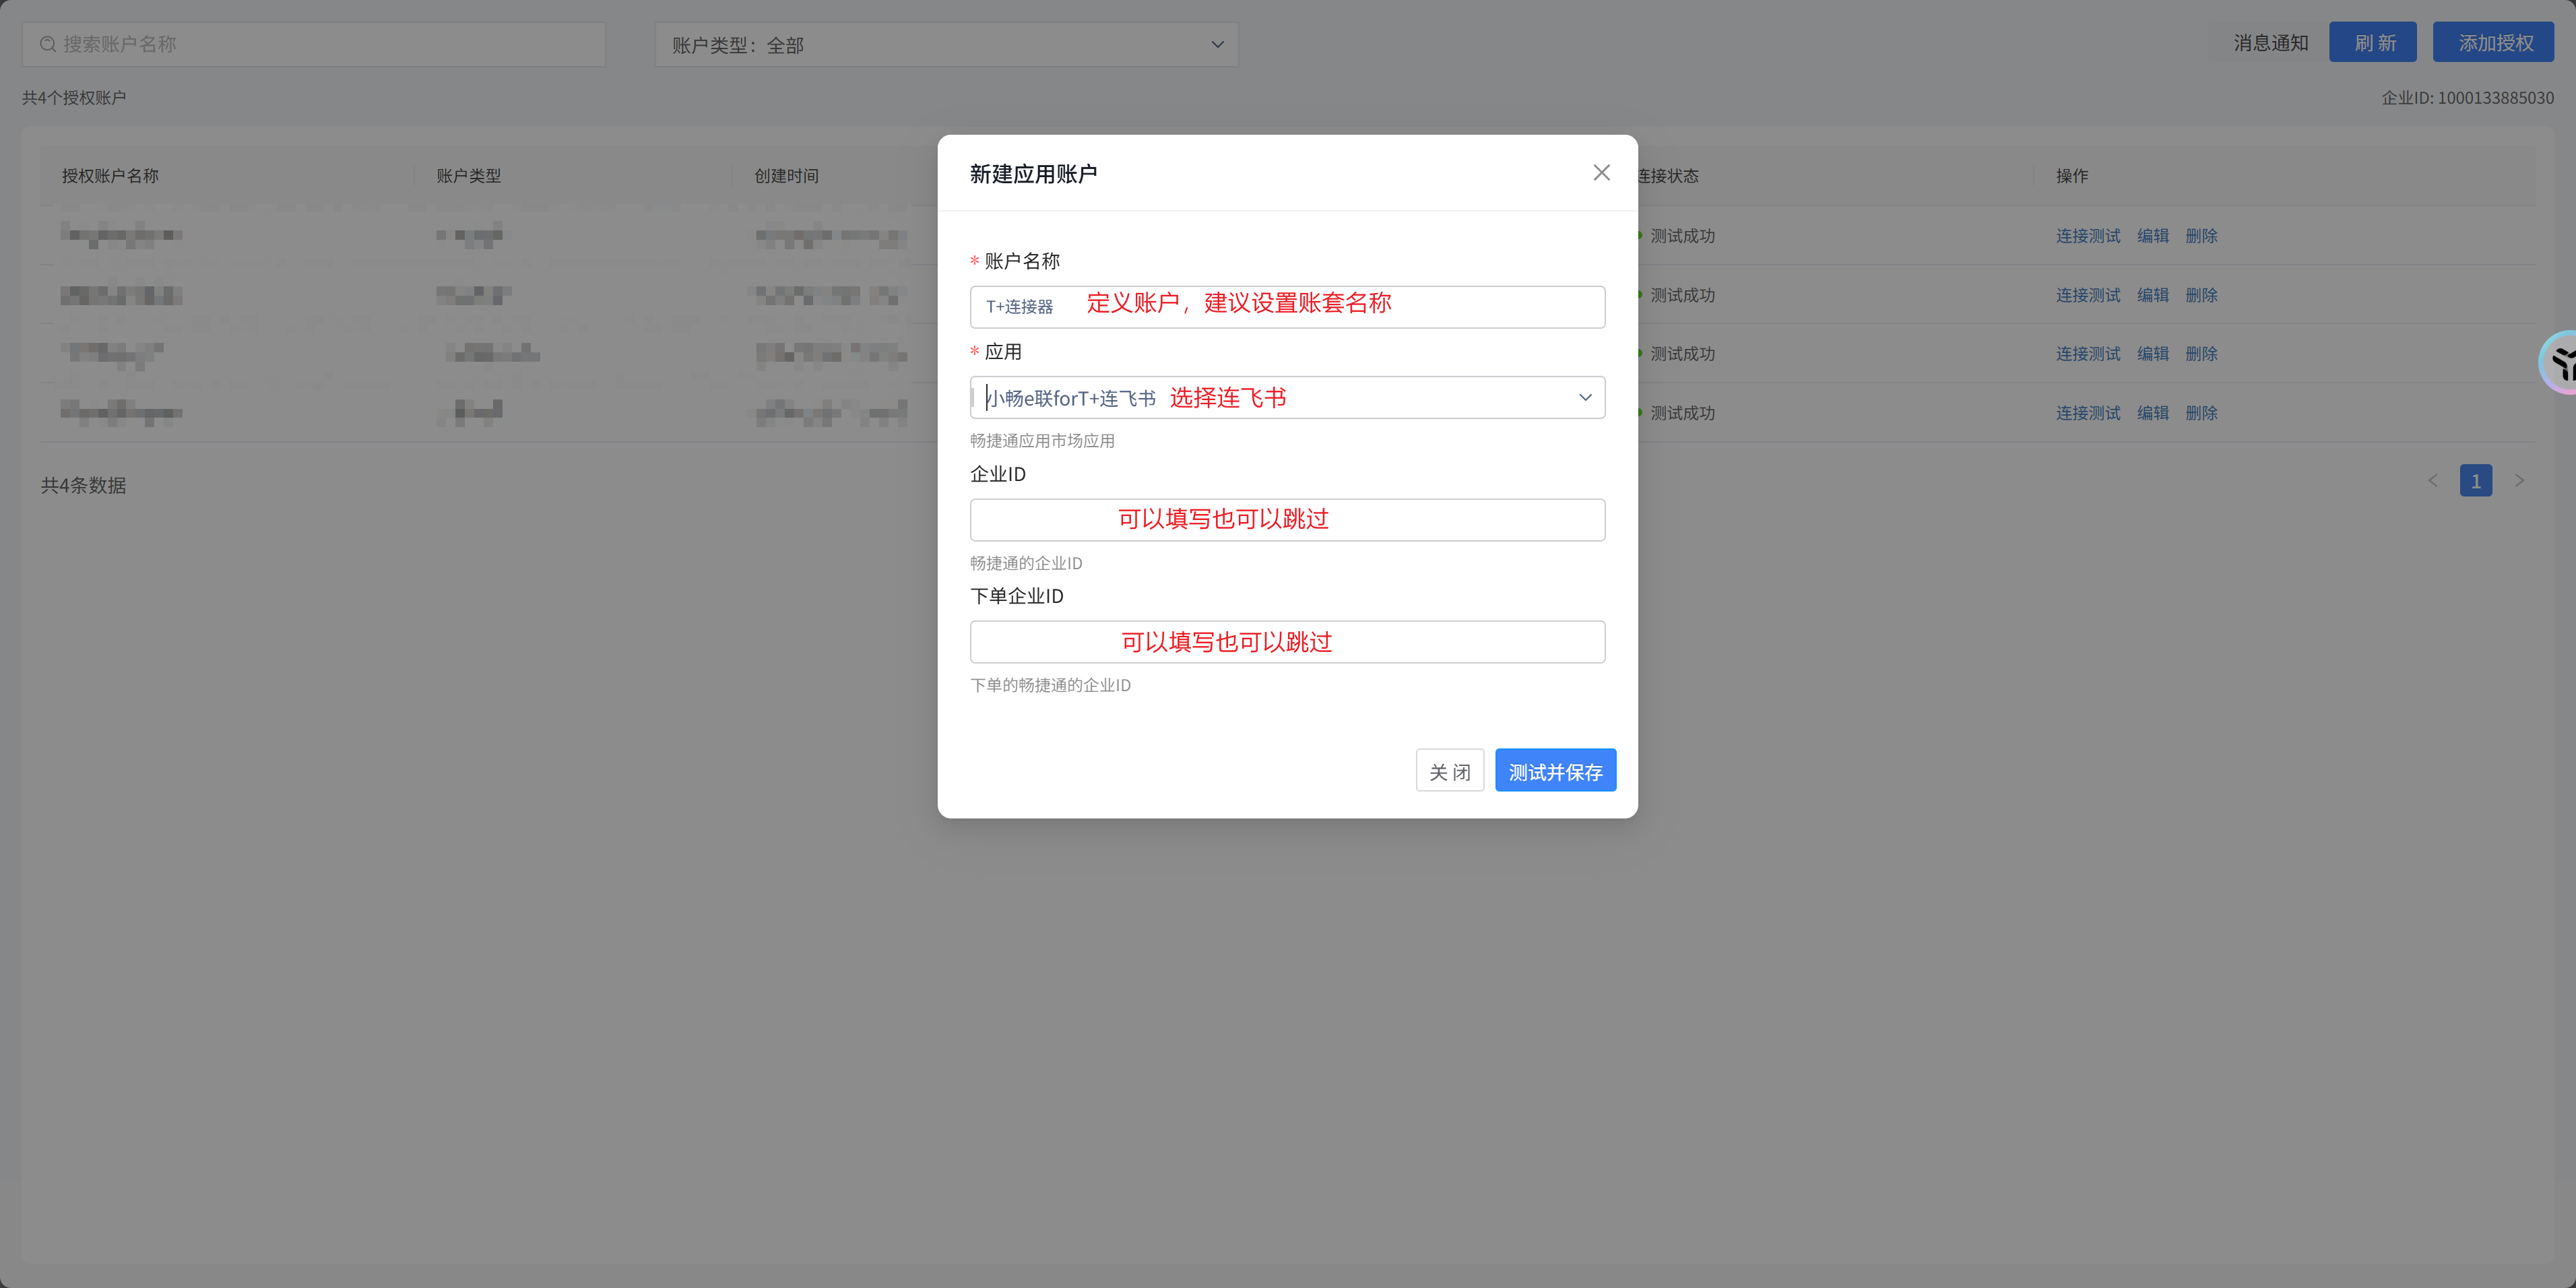
Task: Go to previous page arrow
Action: [2433, 481]
